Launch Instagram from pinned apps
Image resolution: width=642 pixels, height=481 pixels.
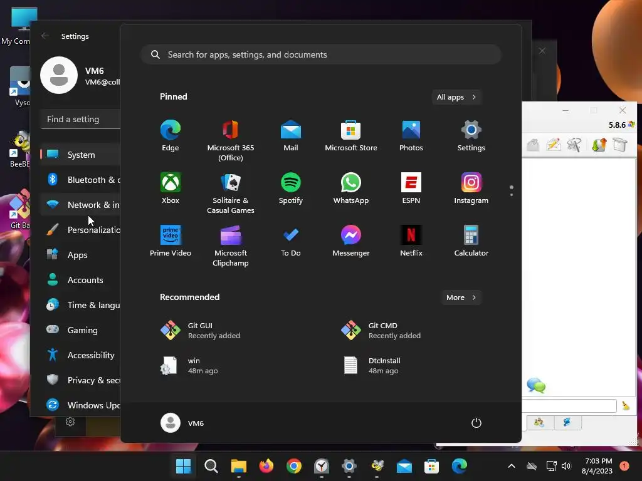point(471,189)
